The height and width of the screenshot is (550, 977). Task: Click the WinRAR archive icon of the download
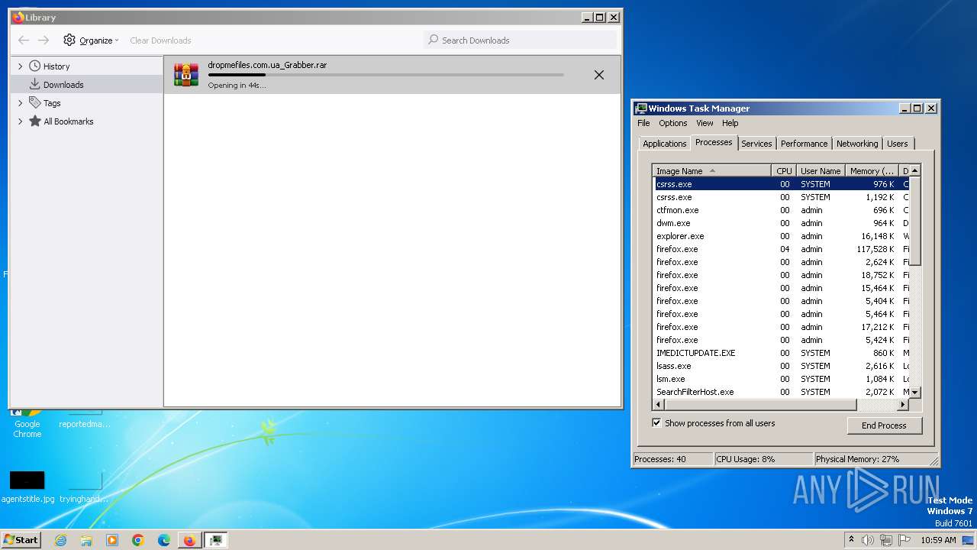tap(185, 74)
